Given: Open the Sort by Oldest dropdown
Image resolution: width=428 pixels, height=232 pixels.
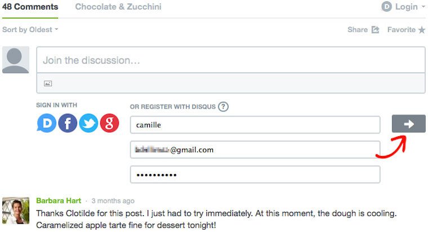Looking at the screenshot, I should click(30, 29).
